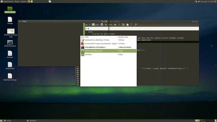Viewport: 217px width, 122px height.
Task: Open the Applications menu in the top panel
Action: click(x=8, y=1)
